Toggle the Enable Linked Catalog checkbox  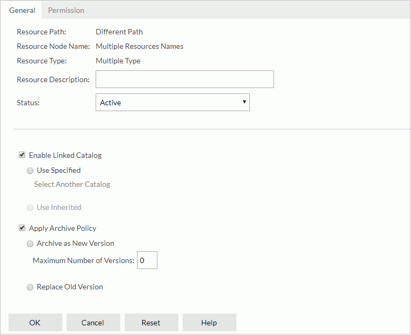pyautogui.click(x=22, y=155)
